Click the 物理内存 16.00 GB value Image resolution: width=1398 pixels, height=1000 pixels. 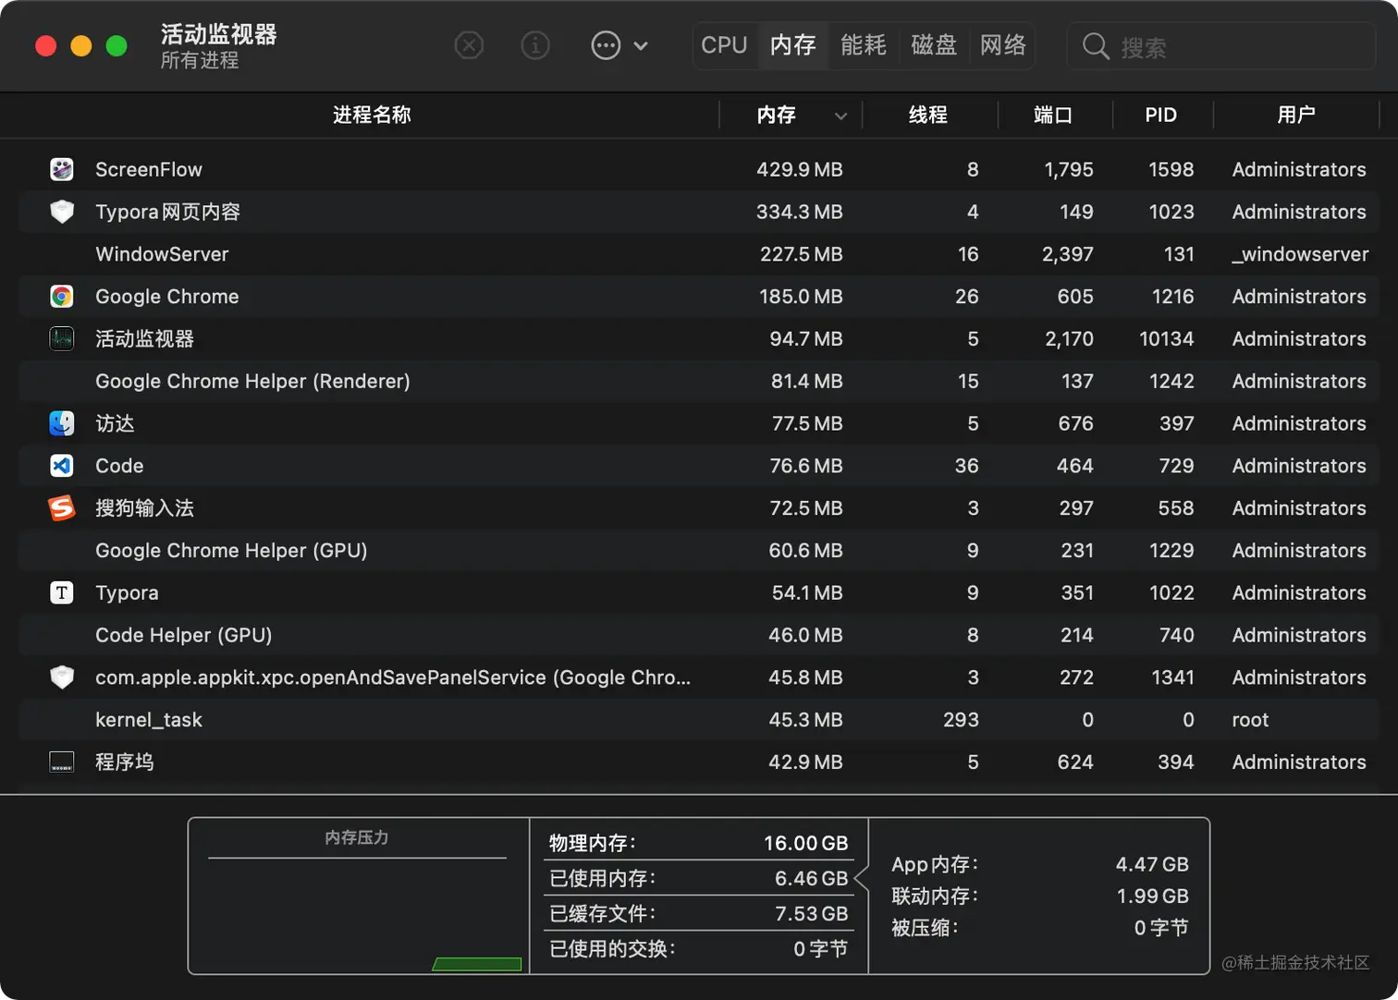(x=806, y=843)
